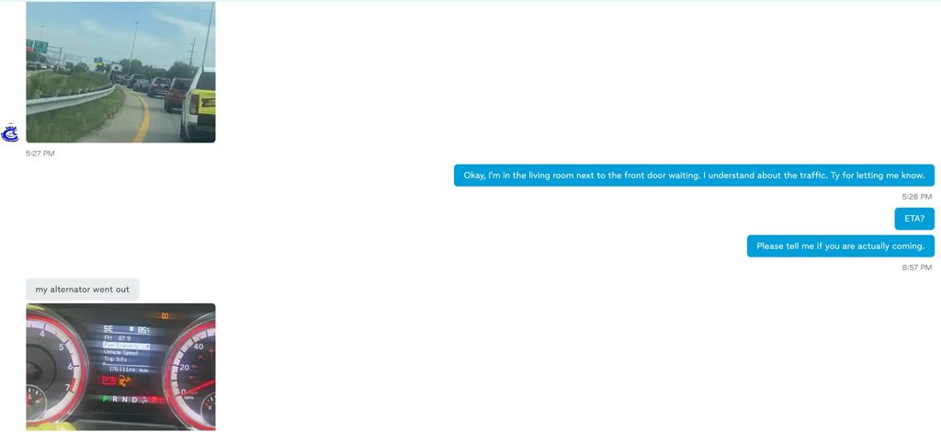Click the 5:27 PM timestamp

click(40, 153)
